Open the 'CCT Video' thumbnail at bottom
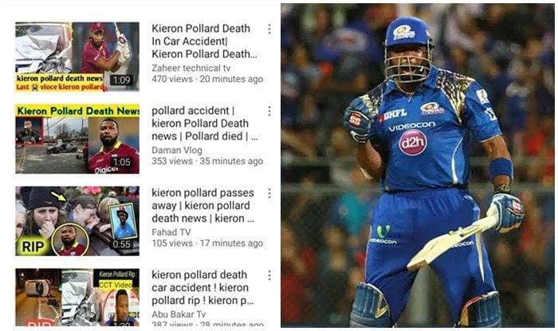 coord(77,298)
